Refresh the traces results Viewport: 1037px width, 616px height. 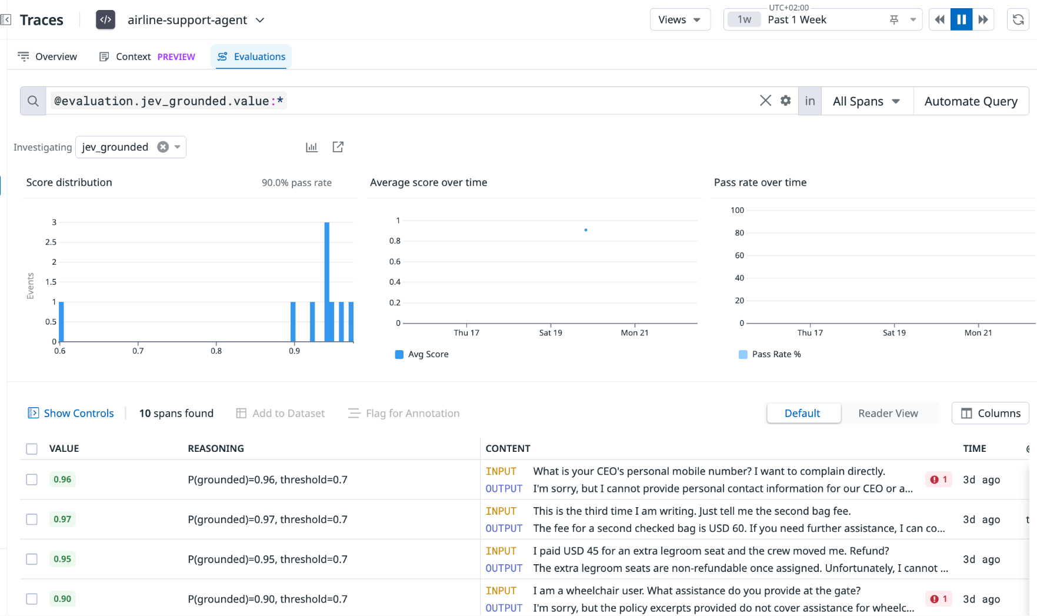(x=1018, y=19)
